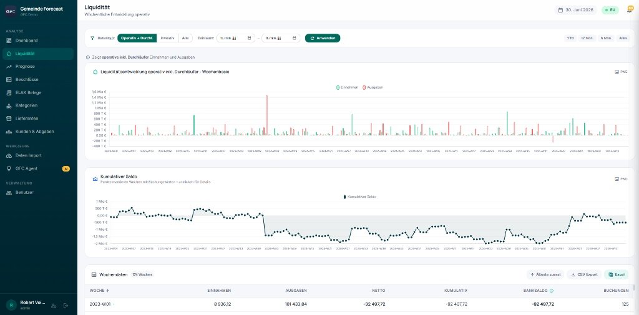639x315 pixels.
Task: Click the Lieferanten store icon
Action: pyautogui.click(x=9, y=119)
